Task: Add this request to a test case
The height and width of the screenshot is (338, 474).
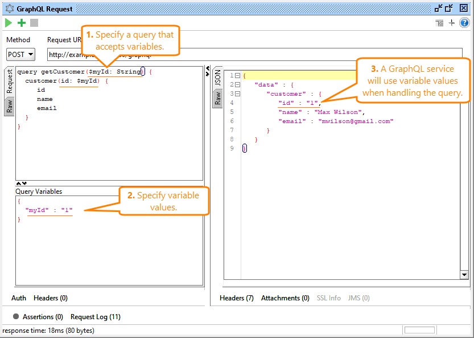Action: pos(21,23)
